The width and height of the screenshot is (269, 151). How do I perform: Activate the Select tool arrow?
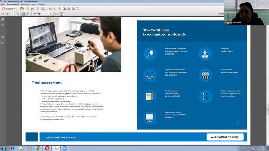24,13
